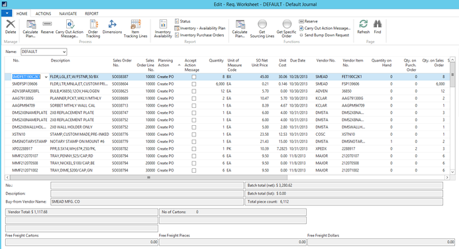
Task: Open Find with the binoculars icon
Action: click(378, 27)
